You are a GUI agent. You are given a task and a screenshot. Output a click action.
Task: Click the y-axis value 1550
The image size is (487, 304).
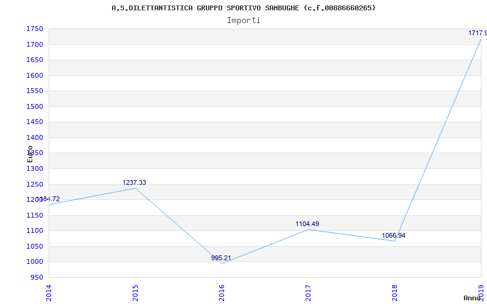pyautogui.click(x=35, y=91)
